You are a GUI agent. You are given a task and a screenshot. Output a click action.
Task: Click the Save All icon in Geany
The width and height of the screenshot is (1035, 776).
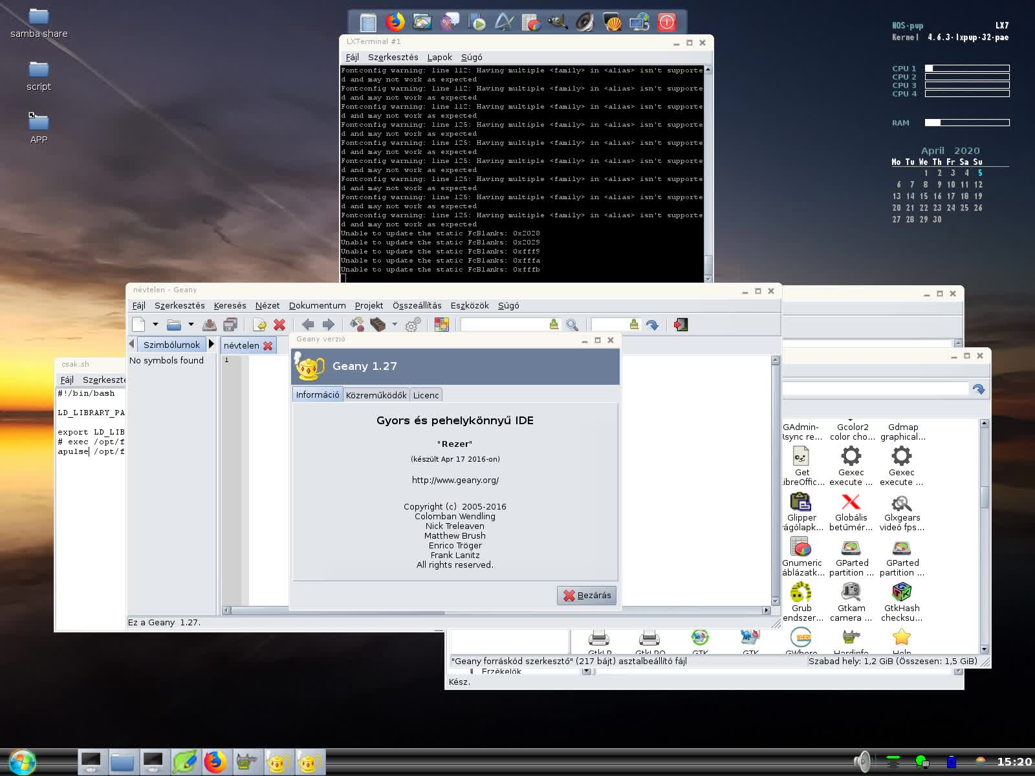(x=230, y=325)
